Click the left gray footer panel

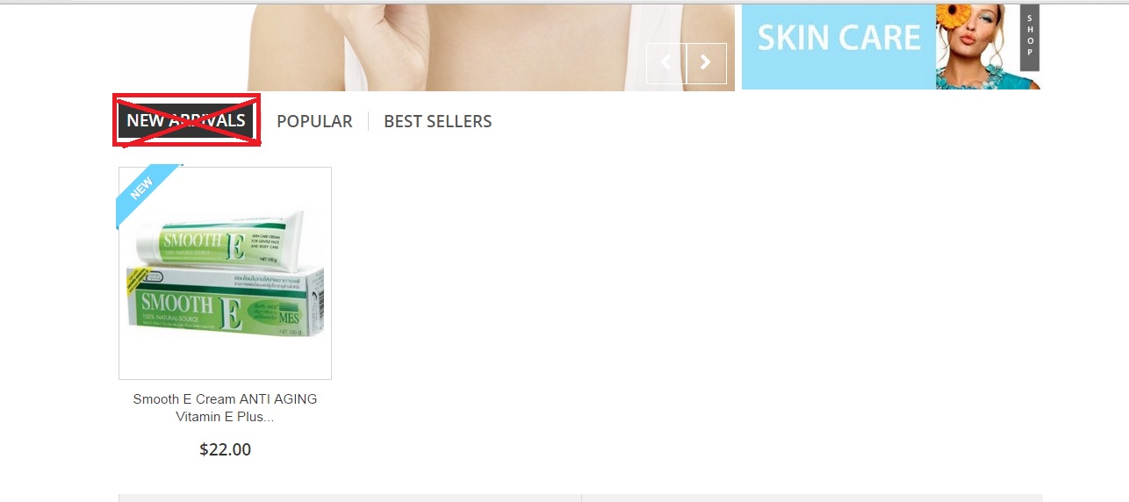[349, 498]
